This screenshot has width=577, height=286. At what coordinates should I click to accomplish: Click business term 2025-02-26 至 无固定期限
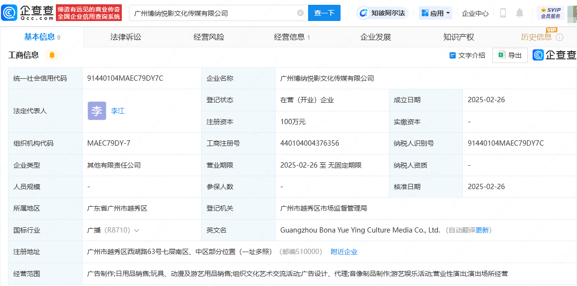[321, 165]
